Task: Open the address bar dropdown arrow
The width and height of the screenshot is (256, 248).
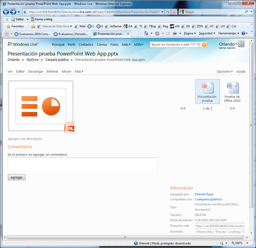Action: click(x=162, y=12)
